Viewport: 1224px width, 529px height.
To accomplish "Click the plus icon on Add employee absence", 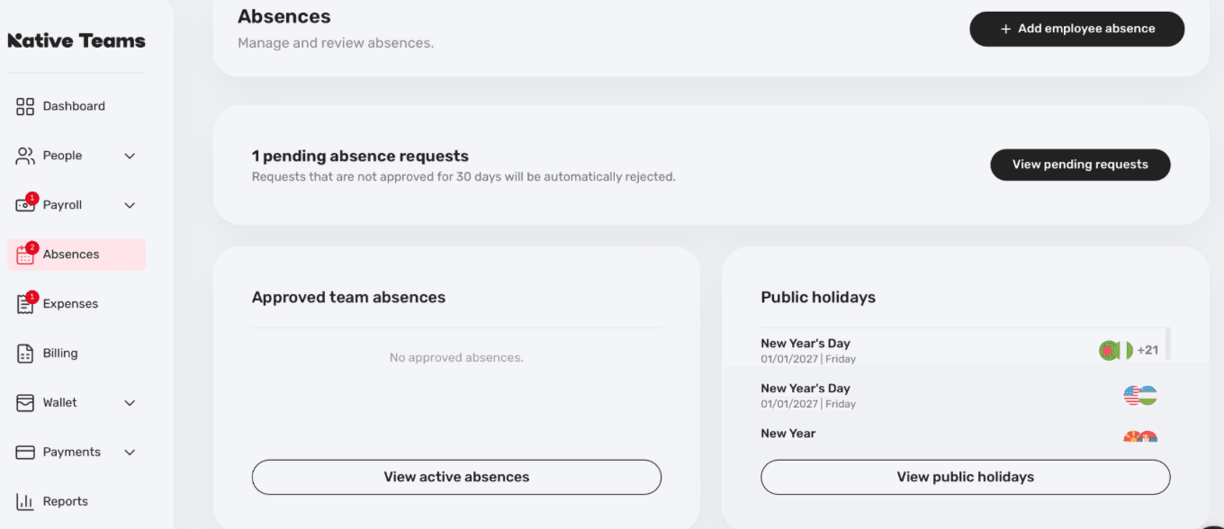I will [x=1006, y=29].
